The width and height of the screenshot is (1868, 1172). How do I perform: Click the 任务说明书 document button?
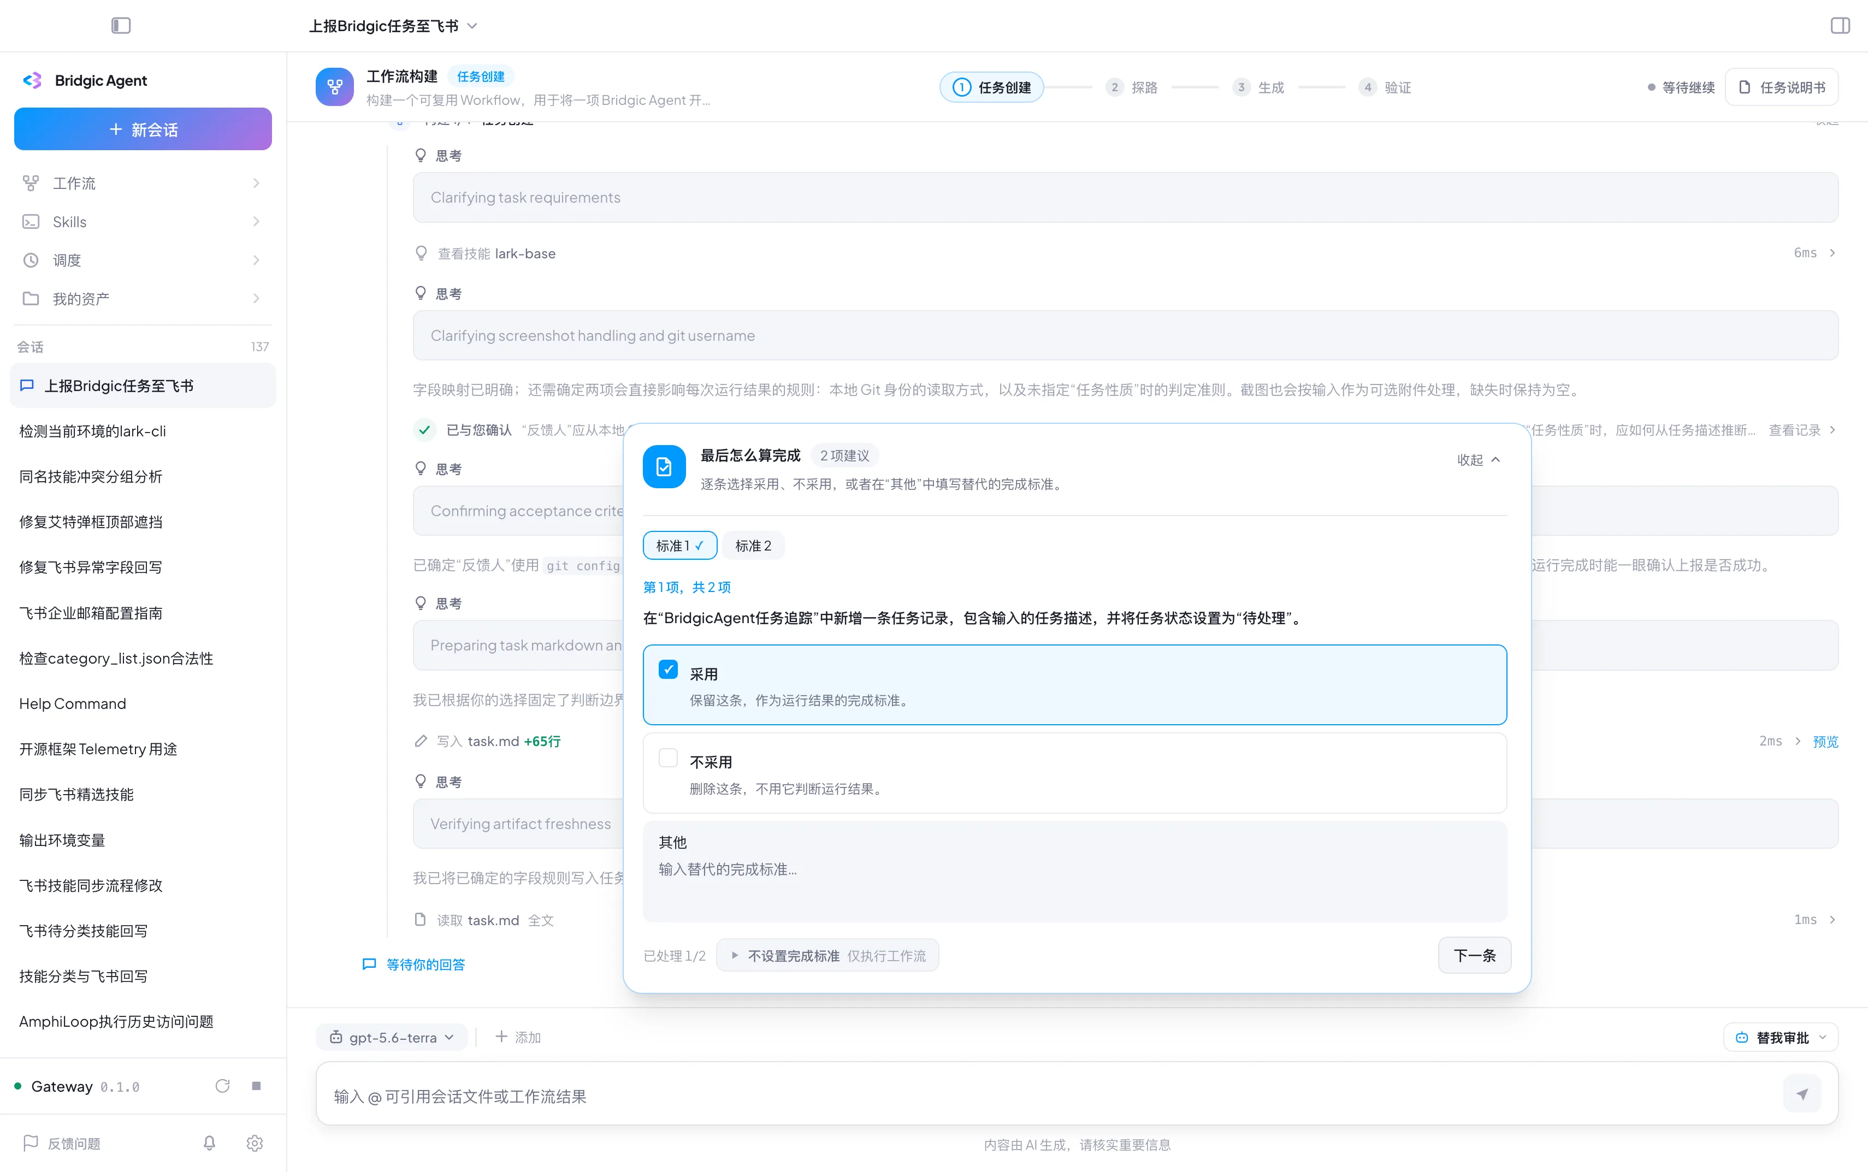[x=1782, y=87]
